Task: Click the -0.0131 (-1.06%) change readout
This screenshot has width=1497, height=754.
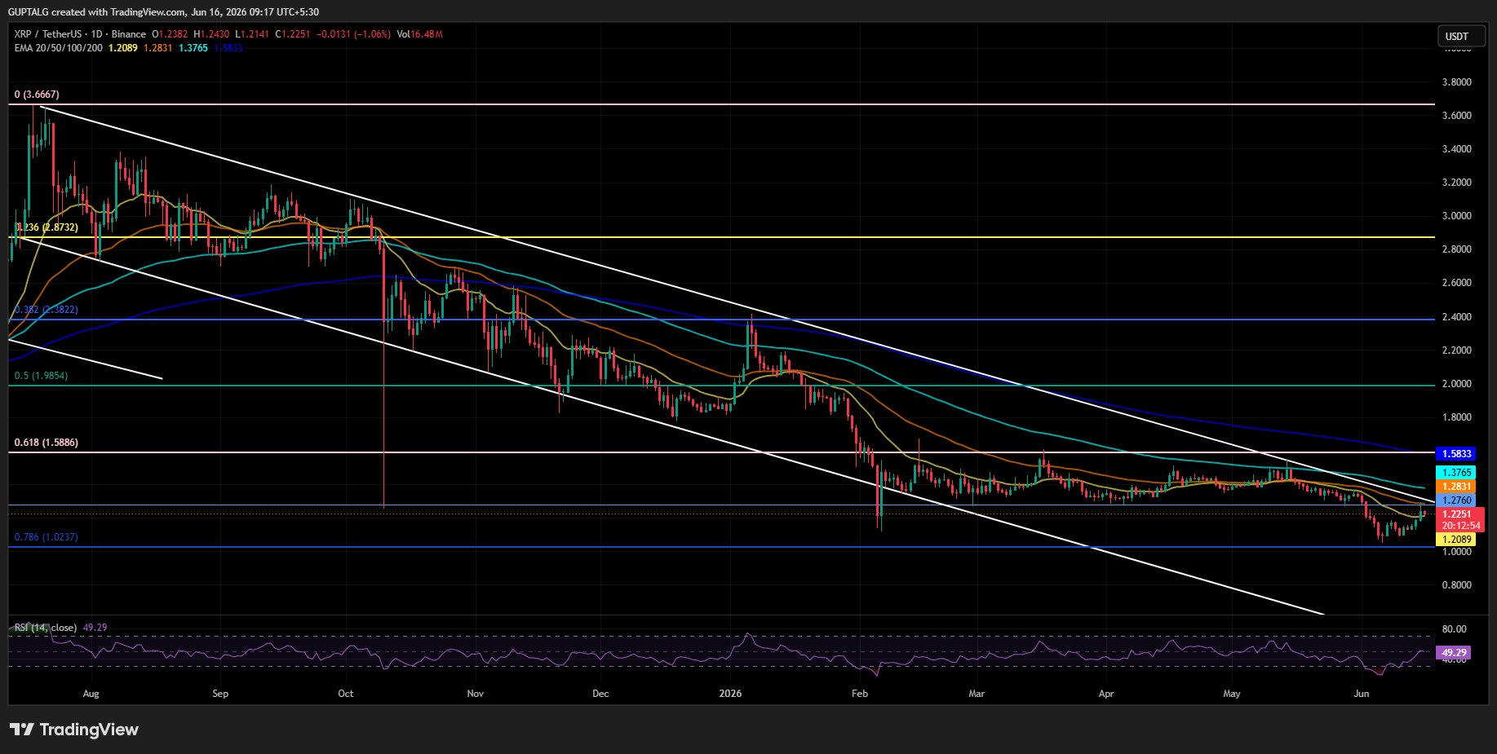Action: click(x=353, y=34)
